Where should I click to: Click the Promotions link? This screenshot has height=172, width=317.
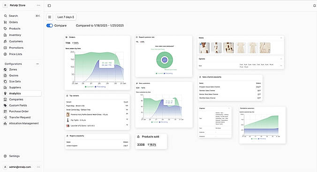pos(16,48)
